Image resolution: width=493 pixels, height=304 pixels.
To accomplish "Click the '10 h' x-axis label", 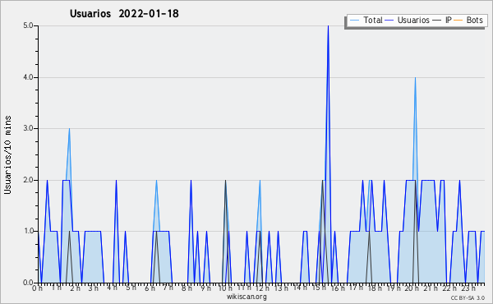I will tap(225, 288).
